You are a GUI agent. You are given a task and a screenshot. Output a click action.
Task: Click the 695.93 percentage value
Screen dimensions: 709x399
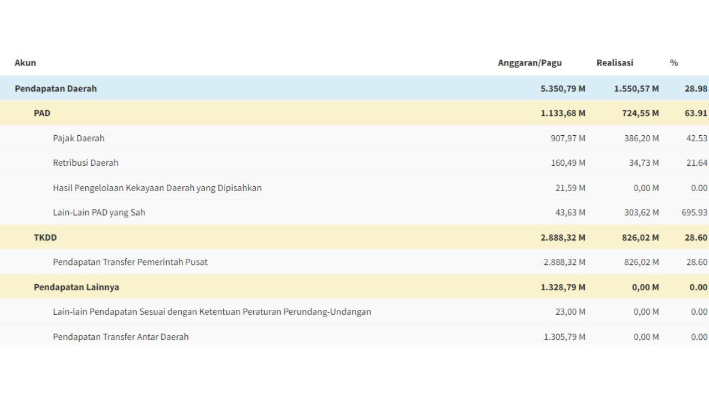[x=694, y=212]
